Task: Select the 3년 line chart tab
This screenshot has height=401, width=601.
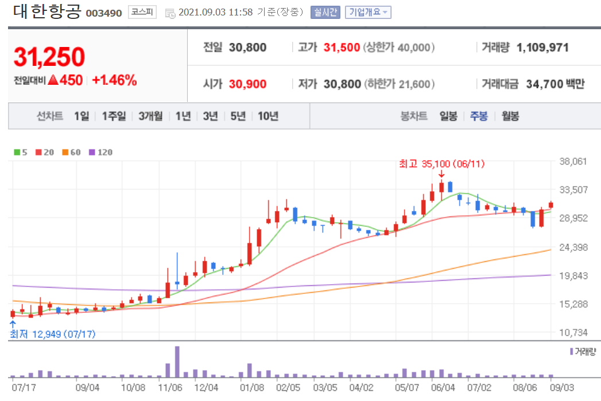Action: point(211,116)
